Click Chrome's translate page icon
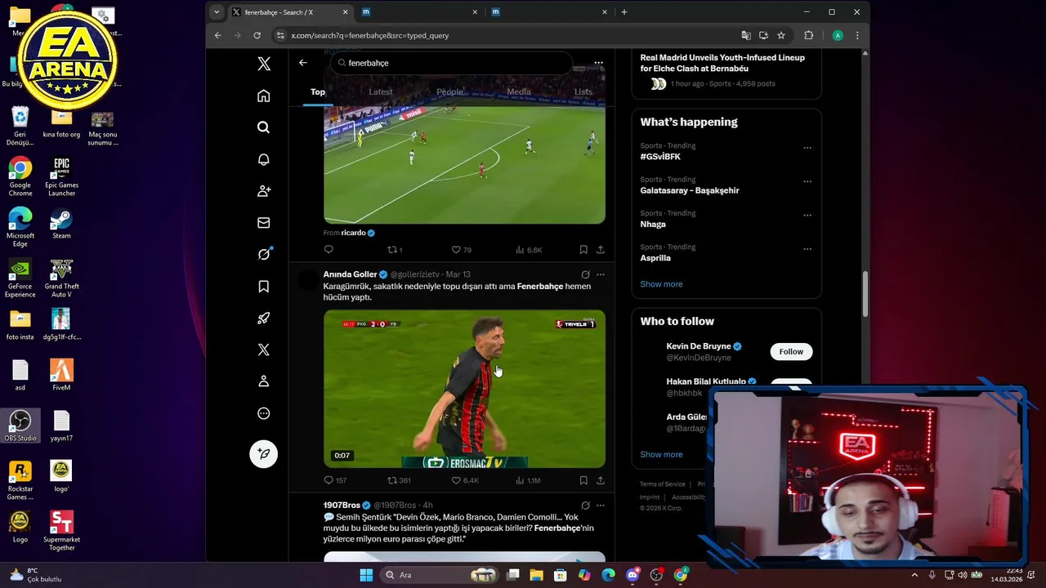This screenshot has width=1046, height=588. [x=746, y=35]
